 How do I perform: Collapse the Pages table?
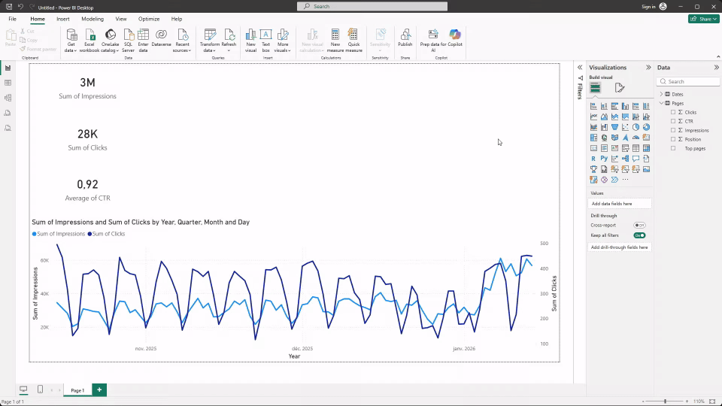point(662,103)
